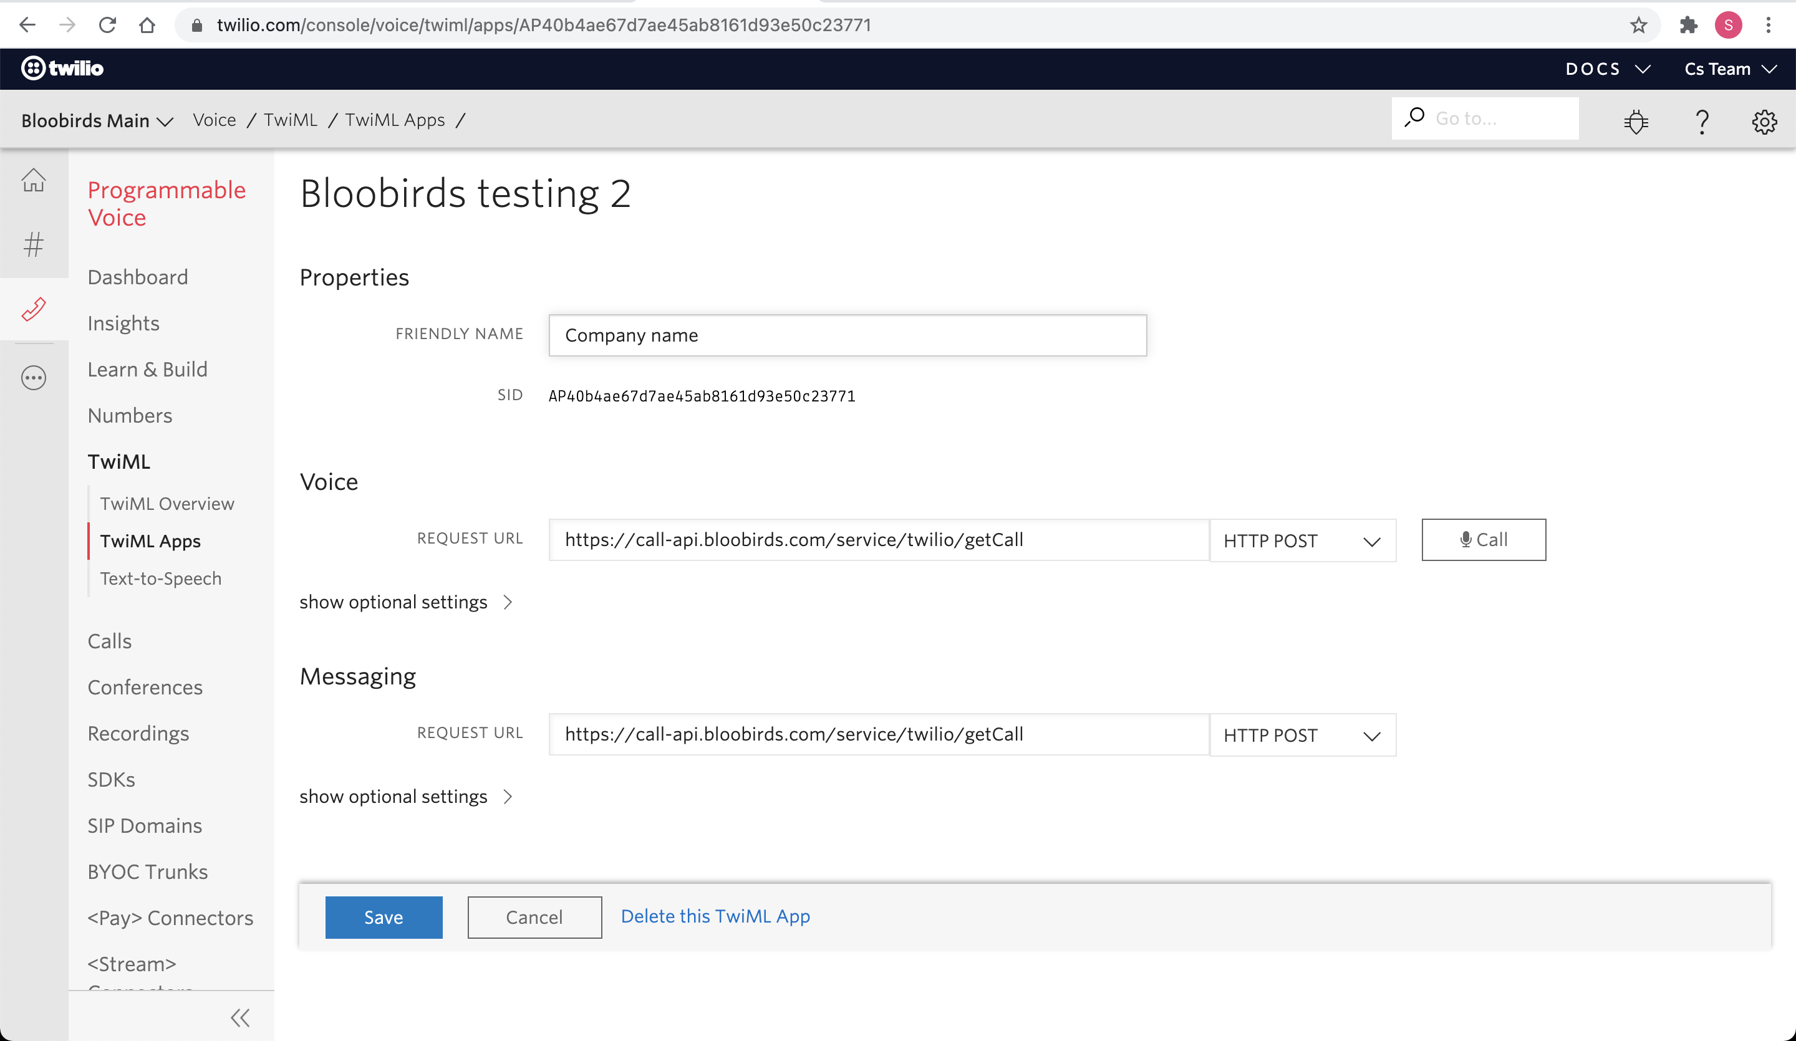1796x1041 pixels.
Task: Click TwiML breadcrumb link
Action: pyautogui.click(x=290, y=120)
